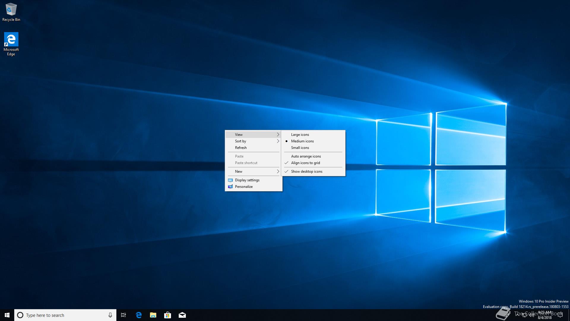Click the Windows Start button

point(7,315)
